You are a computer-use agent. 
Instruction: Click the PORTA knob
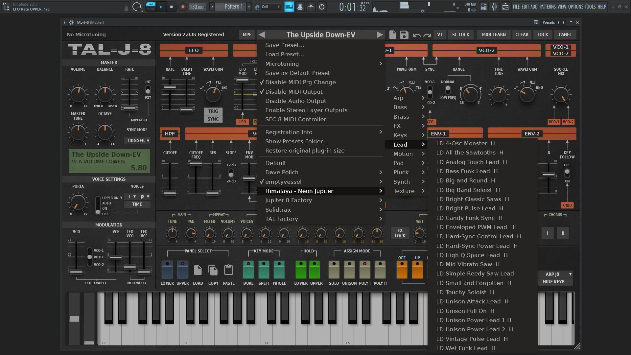[78, 202]
